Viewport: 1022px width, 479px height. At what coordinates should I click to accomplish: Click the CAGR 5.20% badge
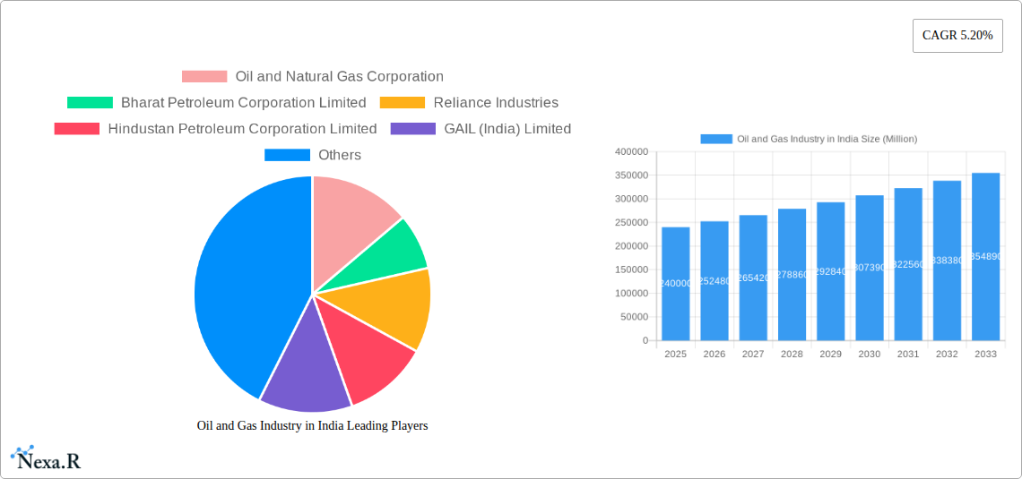[957, 36]
